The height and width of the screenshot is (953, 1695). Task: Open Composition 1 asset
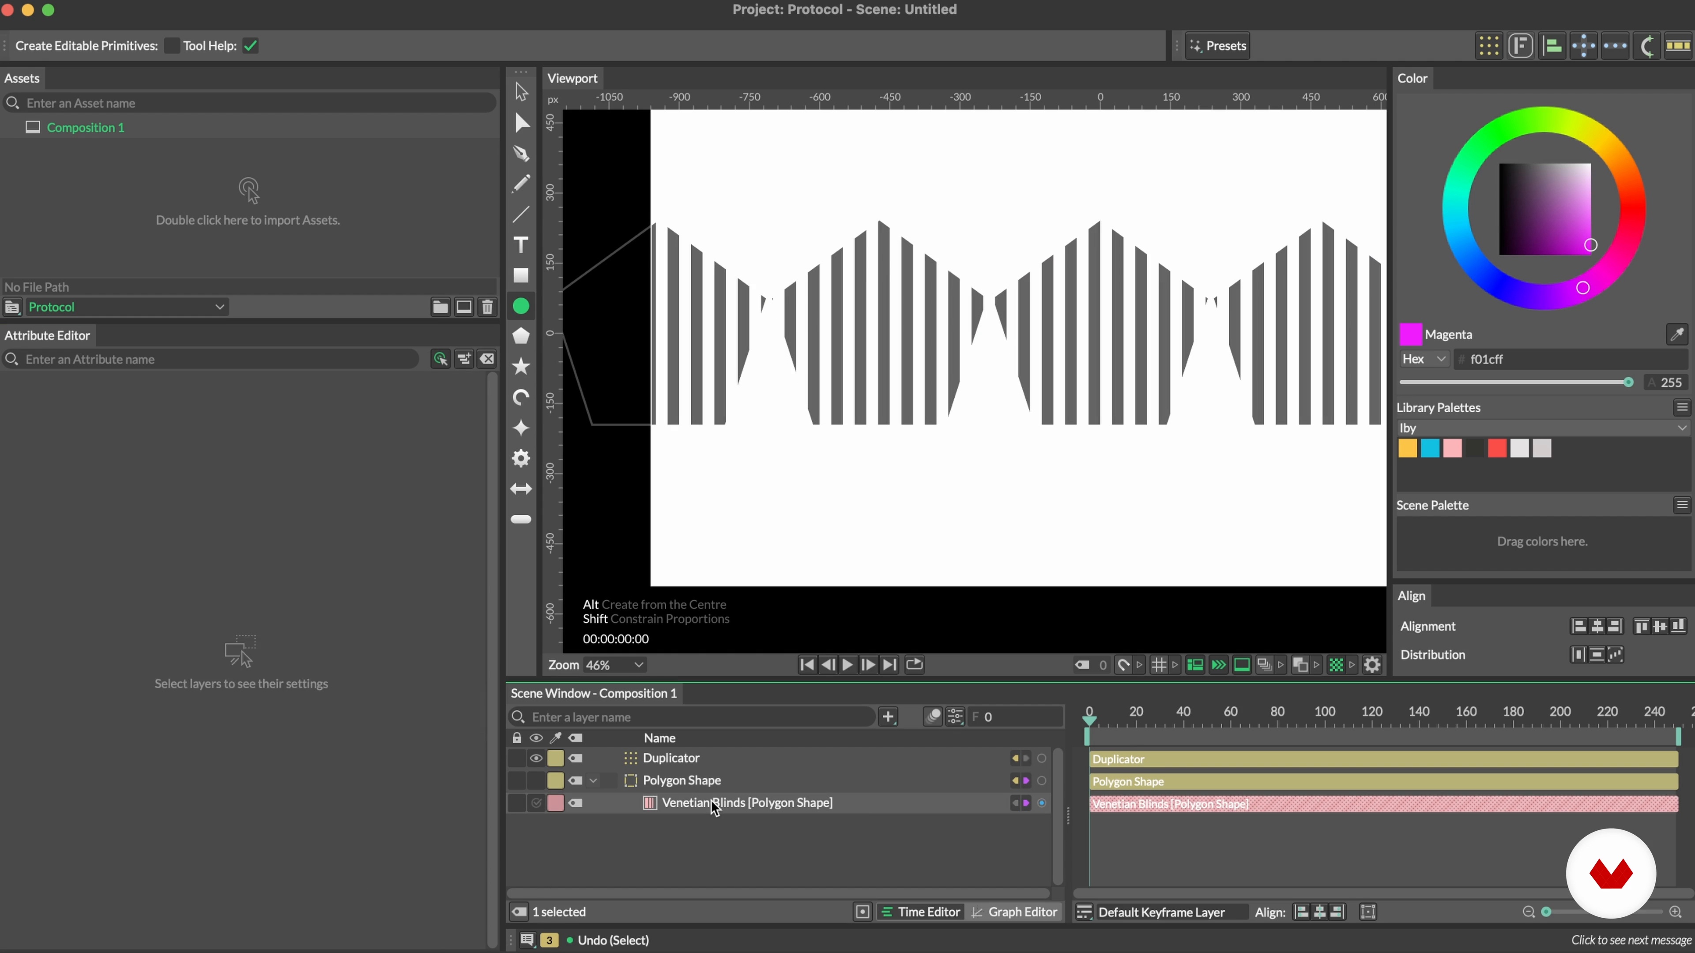point(86,128)
